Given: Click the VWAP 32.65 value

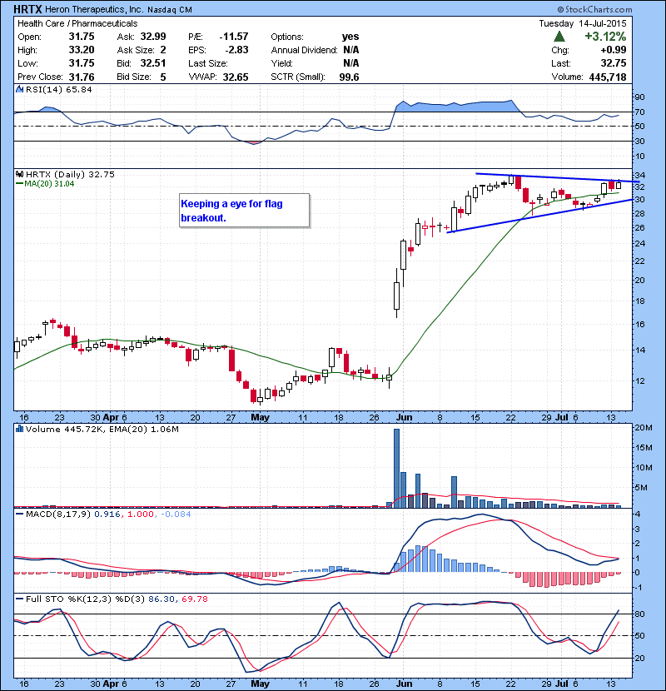Looking at the screenshot, I should tap(236, 77).
